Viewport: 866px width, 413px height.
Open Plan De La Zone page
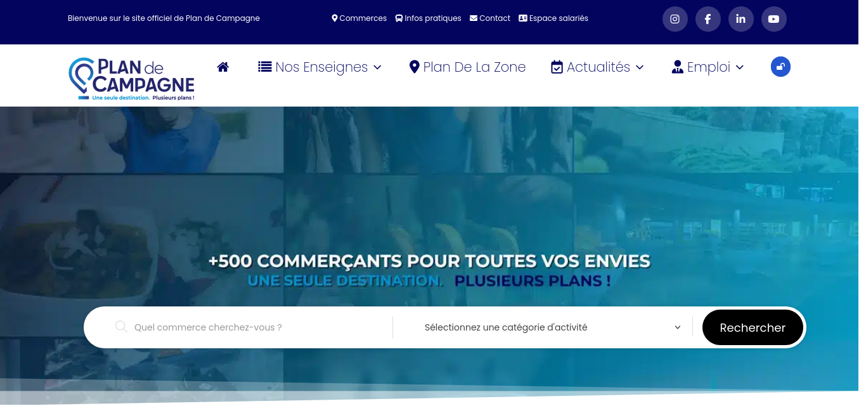click(468, 67)
